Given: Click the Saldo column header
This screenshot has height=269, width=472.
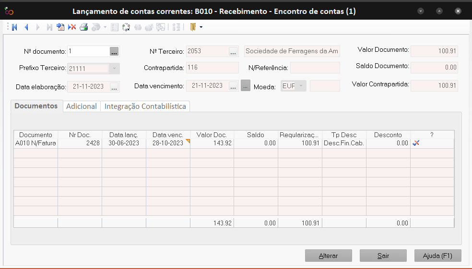Looking at the screenshot, I should pos(256,135).
